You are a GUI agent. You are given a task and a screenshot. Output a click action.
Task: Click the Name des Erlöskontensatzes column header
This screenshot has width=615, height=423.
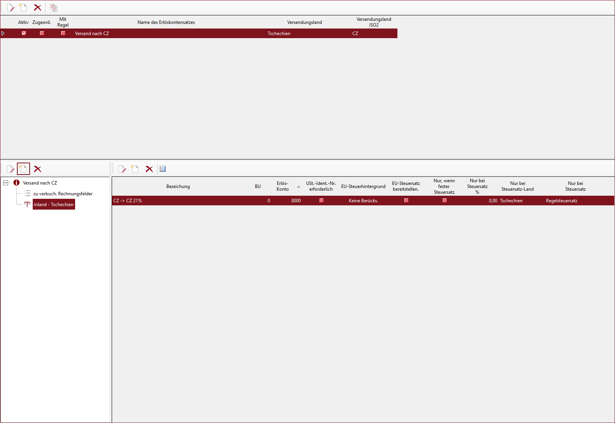tap(166, 22)
